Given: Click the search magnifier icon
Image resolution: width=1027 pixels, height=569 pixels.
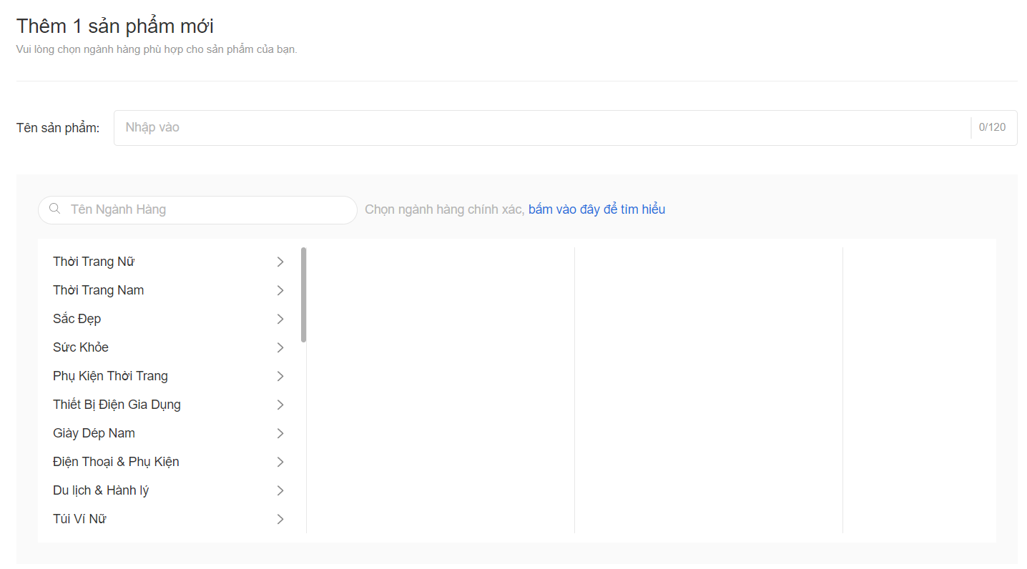Looking at the screenshot, I should coord(54,209).
